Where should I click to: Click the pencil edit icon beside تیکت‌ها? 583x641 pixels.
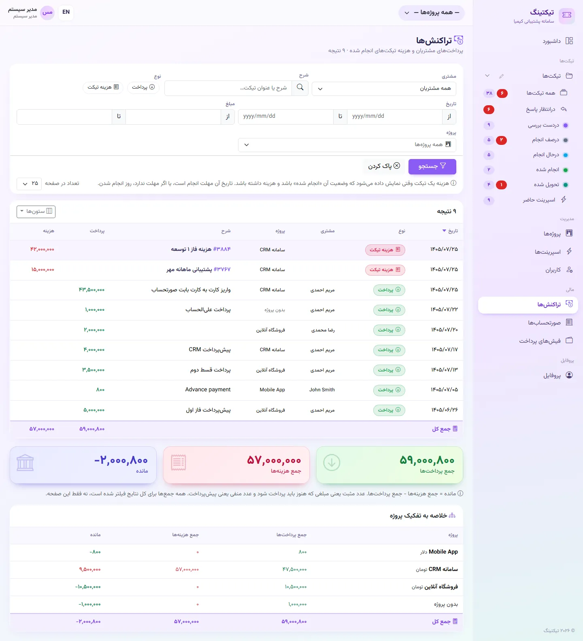coord(501,76)
